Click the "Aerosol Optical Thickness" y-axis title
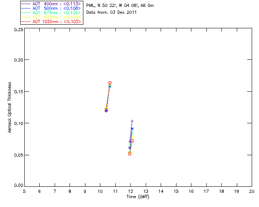The image size is (259, 207). tap(10, 107)
